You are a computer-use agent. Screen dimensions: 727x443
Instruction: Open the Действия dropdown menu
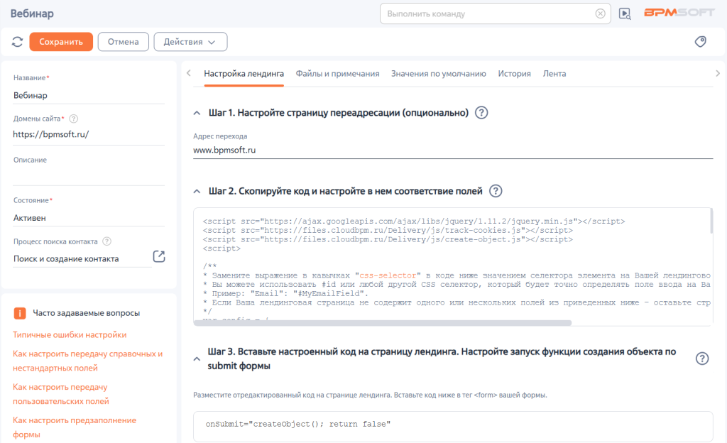click(x=190, y=42)
